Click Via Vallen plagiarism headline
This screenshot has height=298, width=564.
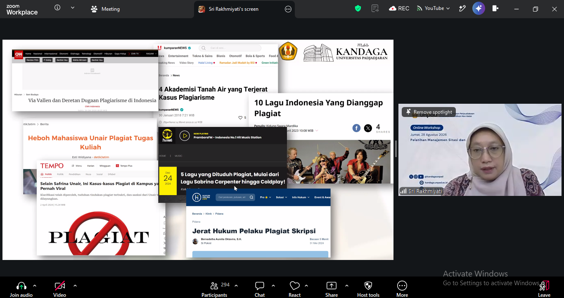point(92,100)
